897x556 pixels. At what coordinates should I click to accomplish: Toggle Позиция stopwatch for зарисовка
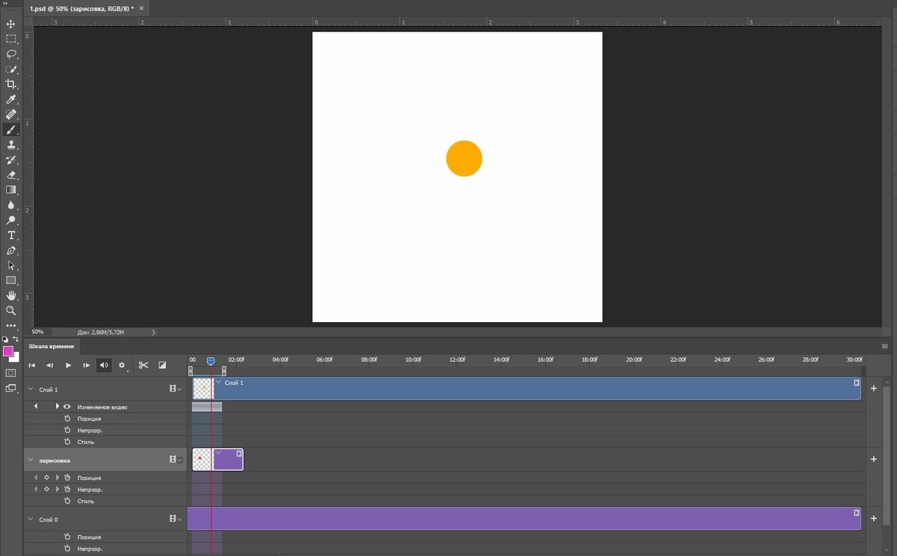tap(67, 478)
